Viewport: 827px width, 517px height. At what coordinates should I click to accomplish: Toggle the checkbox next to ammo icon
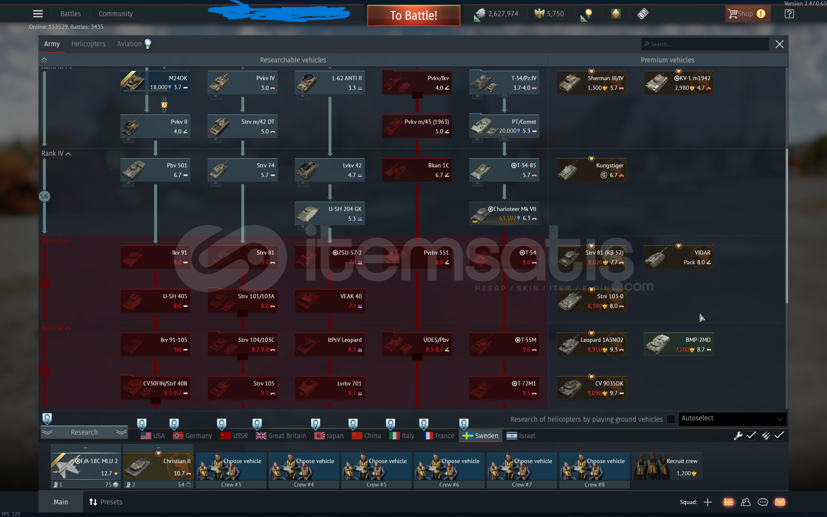tap(779, 436)
